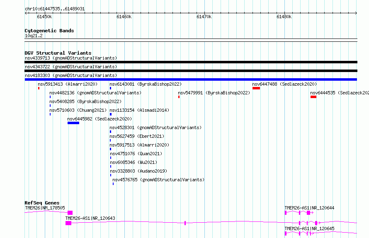Click the TMEM26 NM_178505 exon block

(x=70, y=213)
